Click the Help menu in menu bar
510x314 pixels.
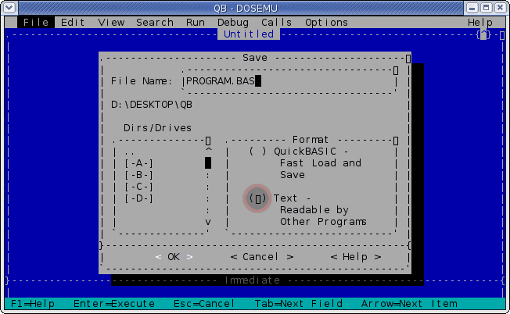pos(479,23)
